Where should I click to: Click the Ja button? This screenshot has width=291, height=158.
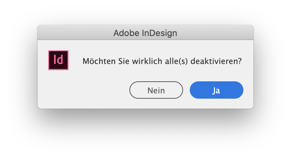click(216, 90)
